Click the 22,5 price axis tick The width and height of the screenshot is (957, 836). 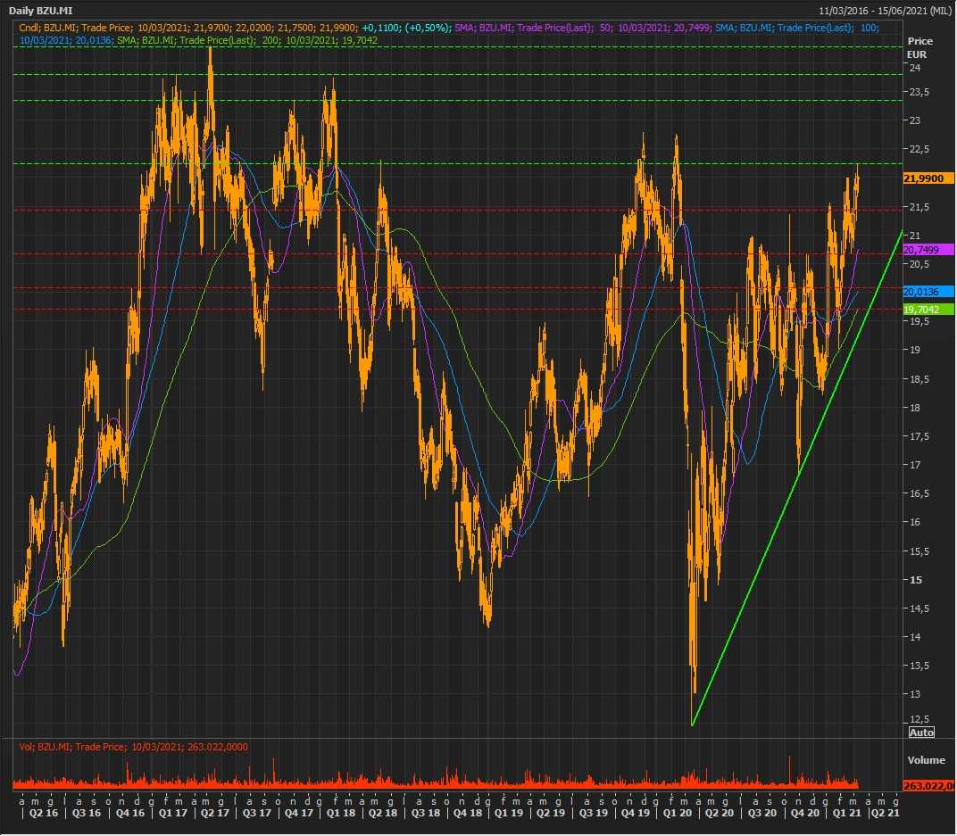[920, 149]
